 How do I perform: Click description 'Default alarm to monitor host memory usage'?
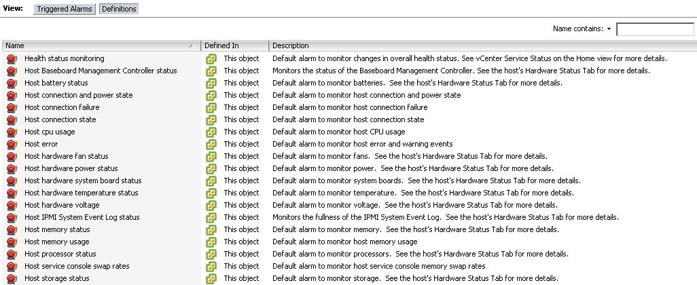345,242
